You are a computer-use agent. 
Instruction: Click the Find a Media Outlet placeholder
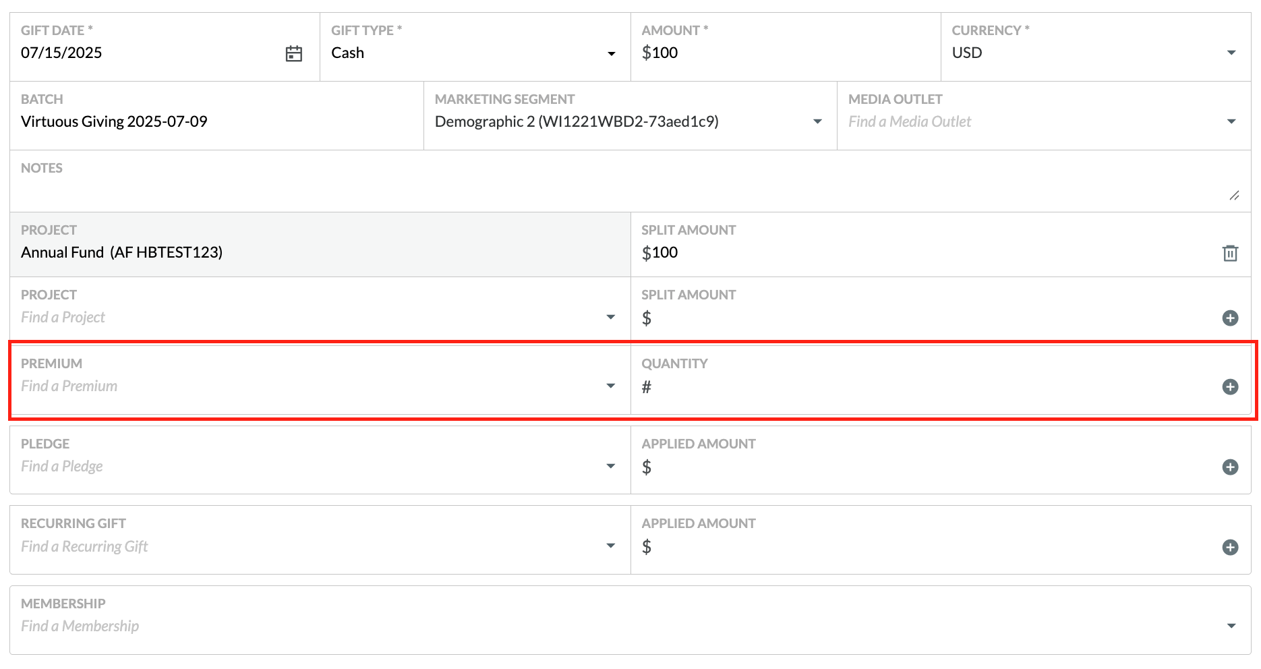pos(910,121)
